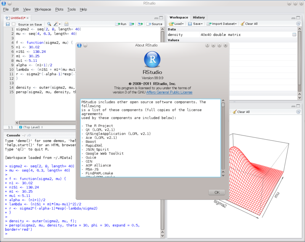Switch to the History tab
This screenshot has height=242, width=305.
click(x=199, y=17)
